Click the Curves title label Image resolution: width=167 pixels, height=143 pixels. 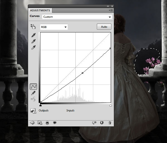[35, 16]
